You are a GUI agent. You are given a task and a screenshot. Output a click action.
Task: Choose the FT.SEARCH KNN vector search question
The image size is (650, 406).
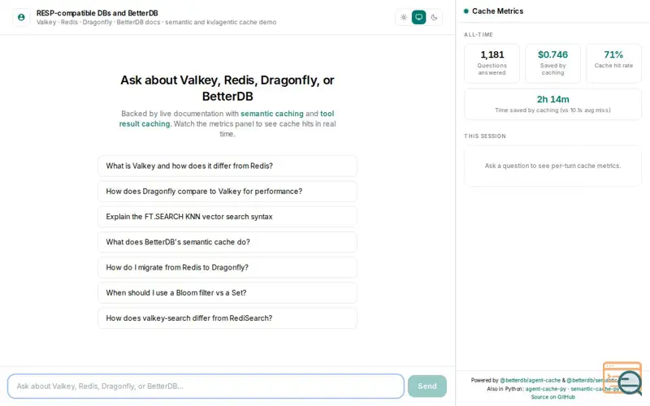pyautogui.click(x=227, y=217)
